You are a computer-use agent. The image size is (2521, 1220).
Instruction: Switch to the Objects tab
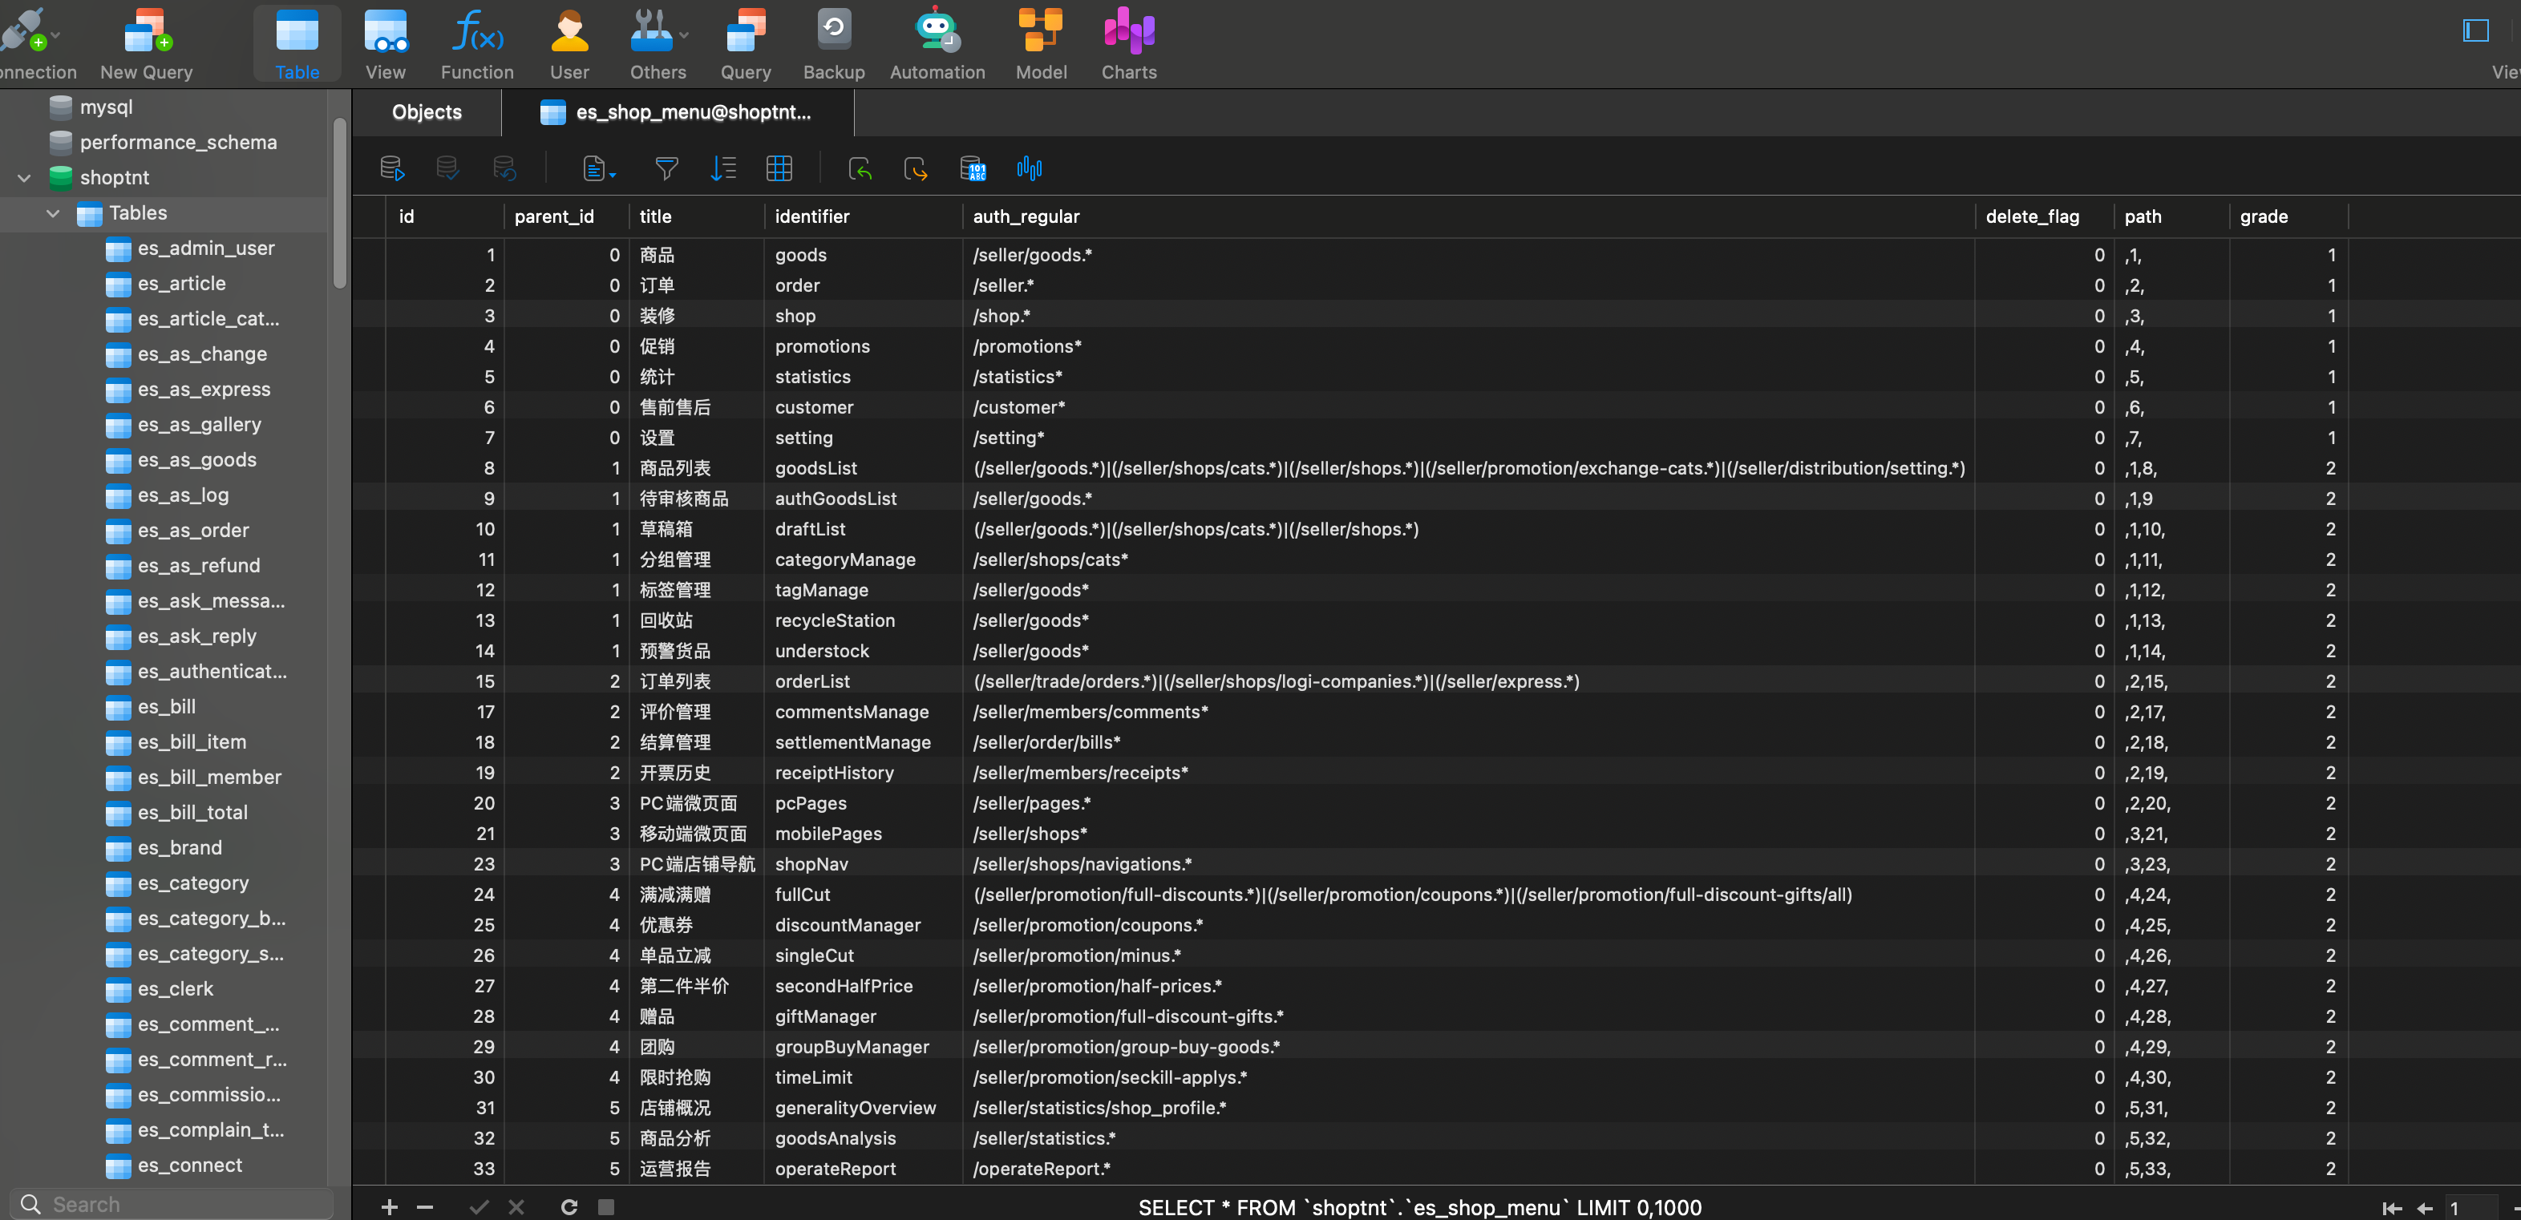[x=427, y=112]
